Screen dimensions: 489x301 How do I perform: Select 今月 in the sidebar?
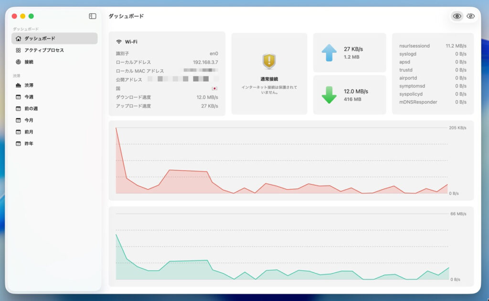coord(29,120)
